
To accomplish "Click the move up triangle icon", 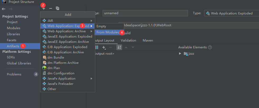I will point(126,47).
